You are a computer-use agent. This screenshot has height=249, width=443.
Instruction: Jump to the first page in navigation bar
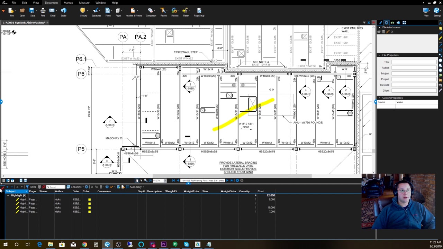tap(173, 180)
